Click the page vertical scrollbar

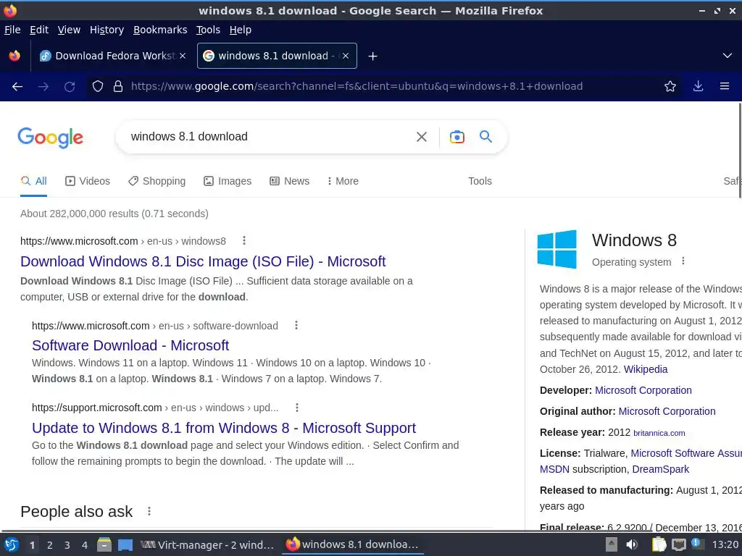(739, 151)
